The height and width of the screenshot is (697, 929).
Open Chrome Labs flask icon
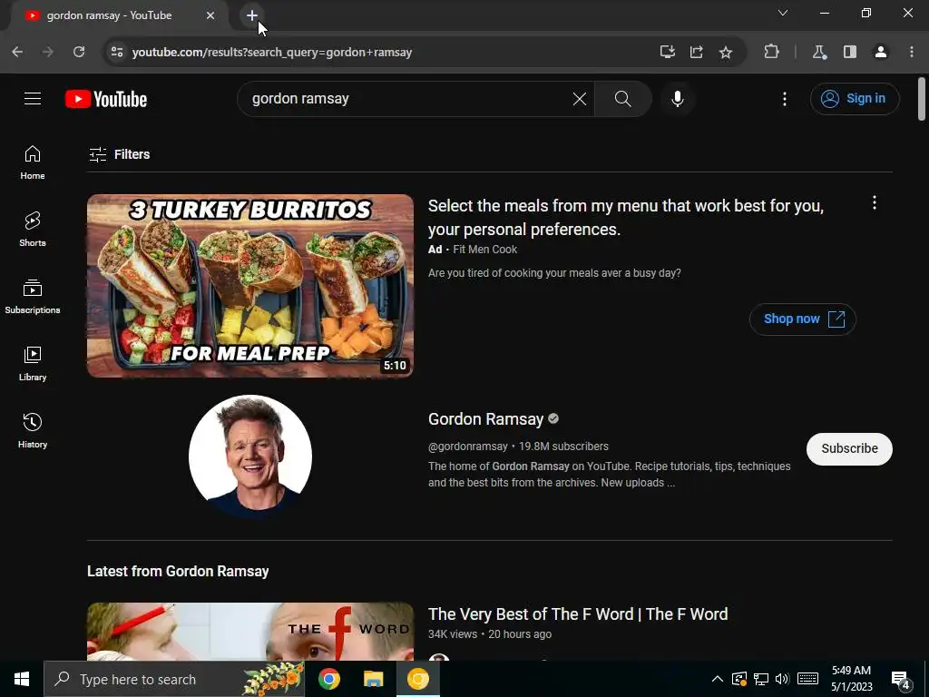point(819,52)
